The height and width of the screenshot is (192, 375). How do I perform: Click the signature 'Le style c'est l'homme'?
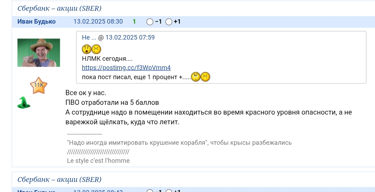point(98,161)
